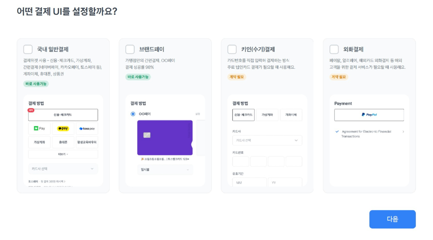Toggle the Agreement for Electronic Financial Transactions checkmark
The width and height of the screenshot is (433, 240).
pyautogui.click(x=337, y=132)
